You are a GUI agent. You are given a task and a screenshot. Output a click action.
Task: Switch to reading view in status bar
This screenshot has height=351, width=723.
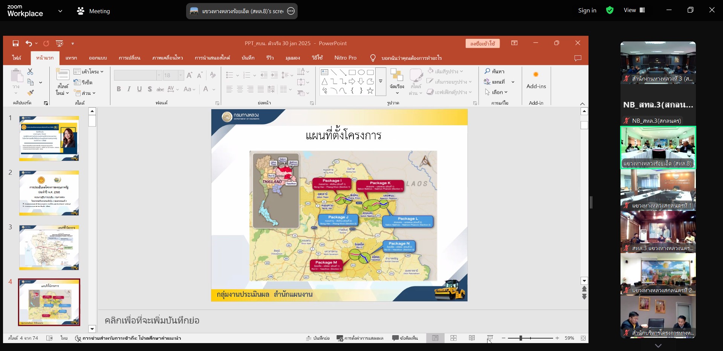pos(472,338)
